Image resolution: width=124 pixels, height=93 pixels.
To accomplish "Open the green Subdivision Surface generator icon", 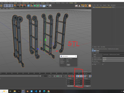I will pos(35,6).
